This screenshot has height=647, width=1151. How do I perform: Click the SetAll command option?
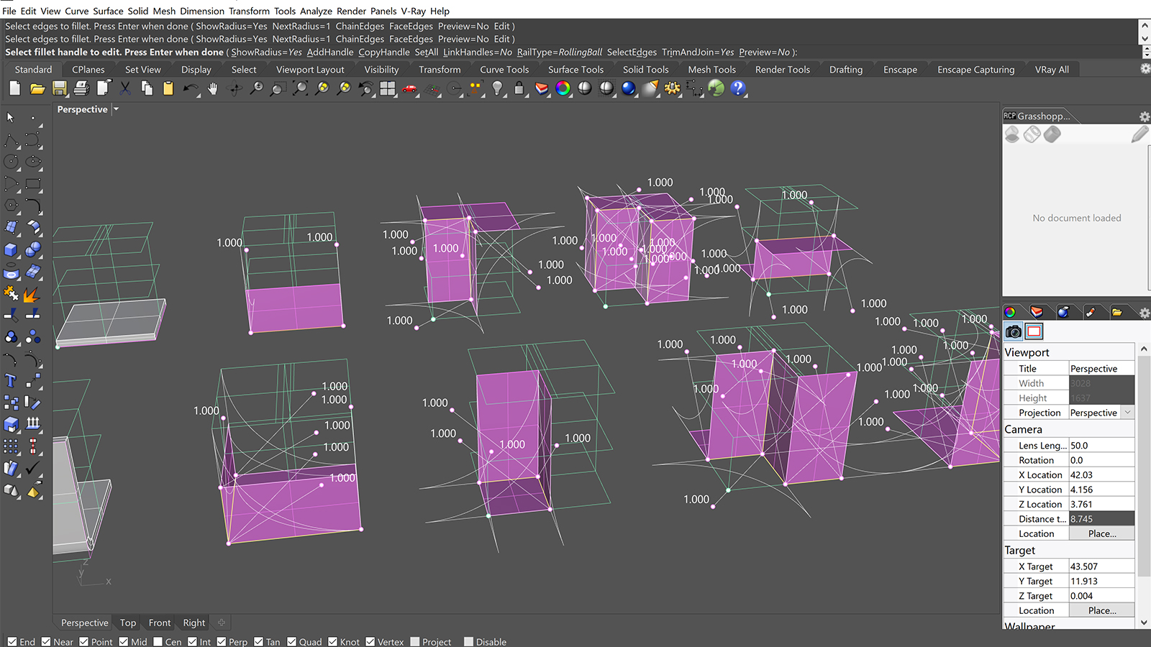coord(427,52)
